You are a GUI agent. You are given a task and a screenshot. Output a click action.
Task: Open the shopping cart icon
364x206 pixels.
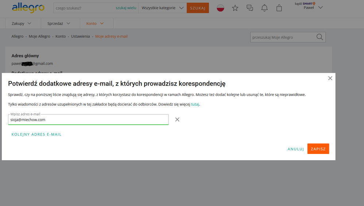point(279,8)
